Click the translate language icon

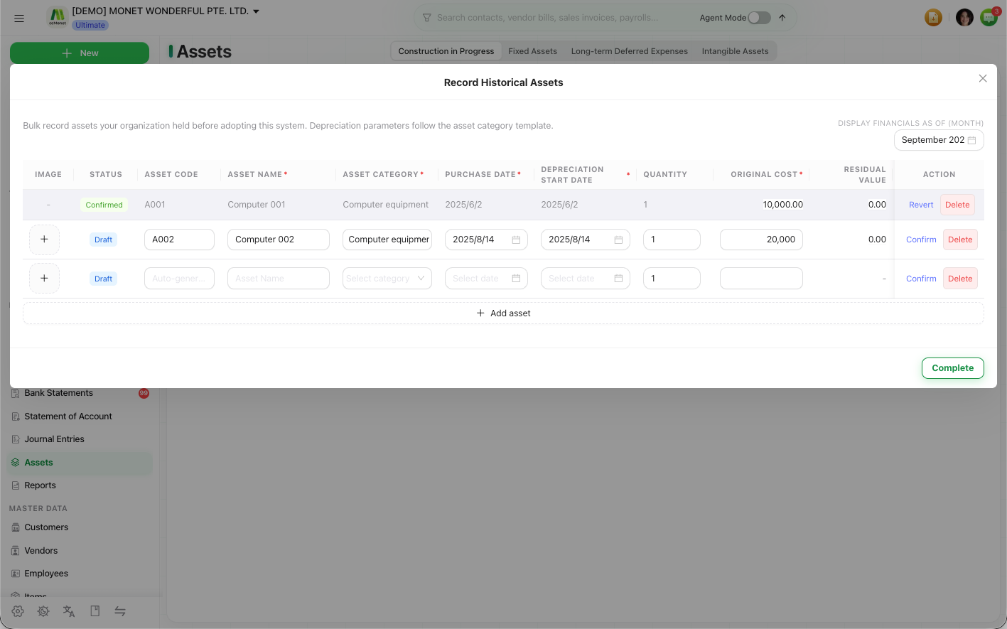pos(69,611)
